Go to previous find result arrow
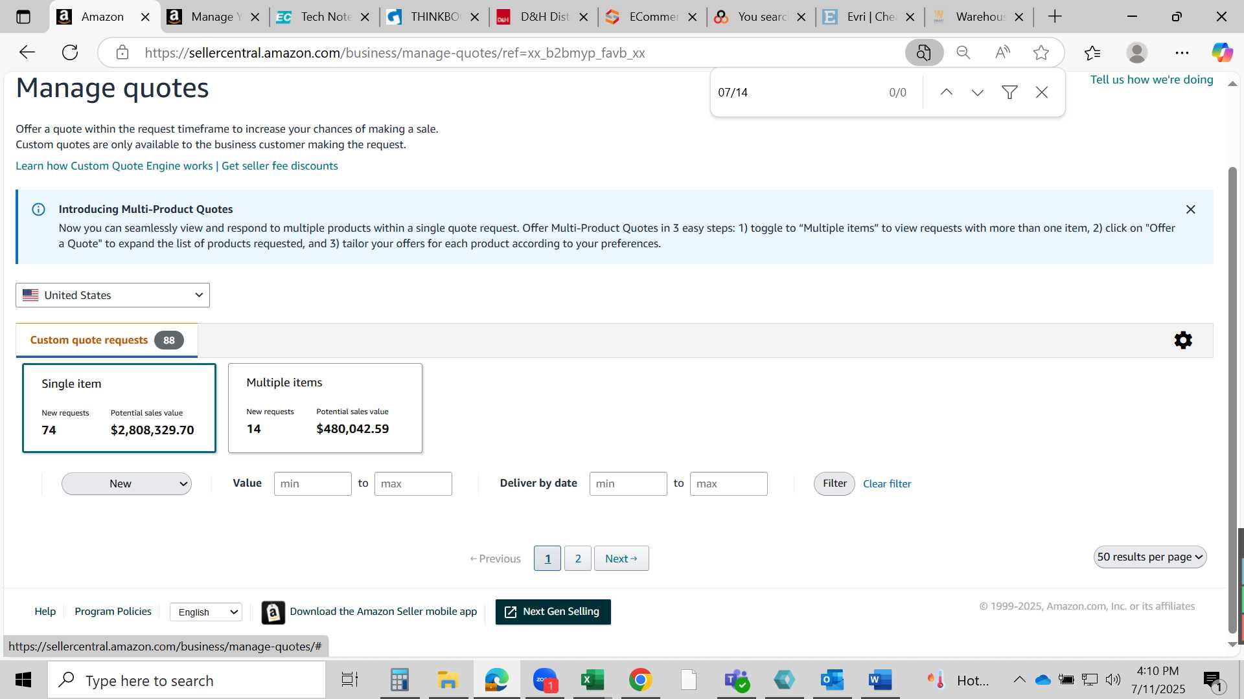Viewport: 1244px width, 699px height. (947, 93)
